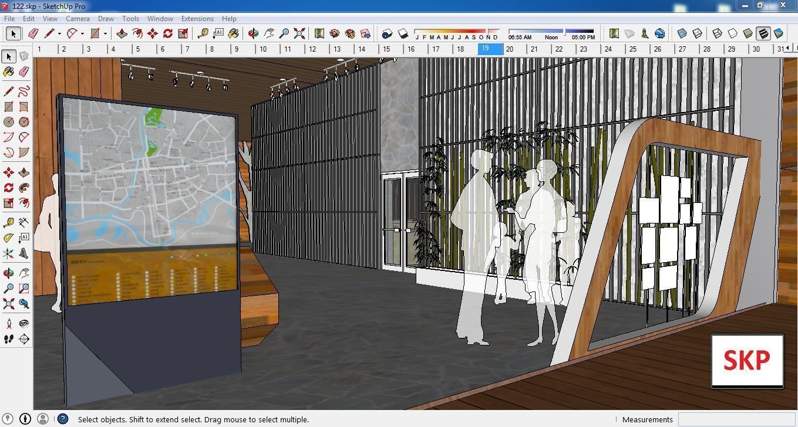Select the Freehand tool in left toolbar
Viewport: 798px width, 427px height.
[x=23, y=91]
